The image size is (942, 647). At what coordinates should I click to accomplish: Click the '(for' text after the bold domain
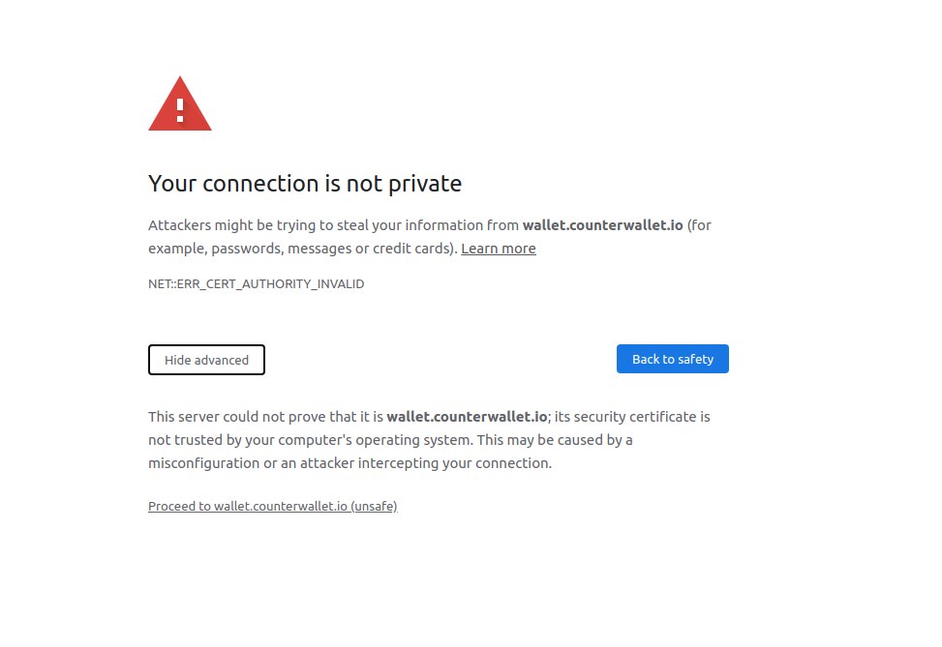(699, 225)
